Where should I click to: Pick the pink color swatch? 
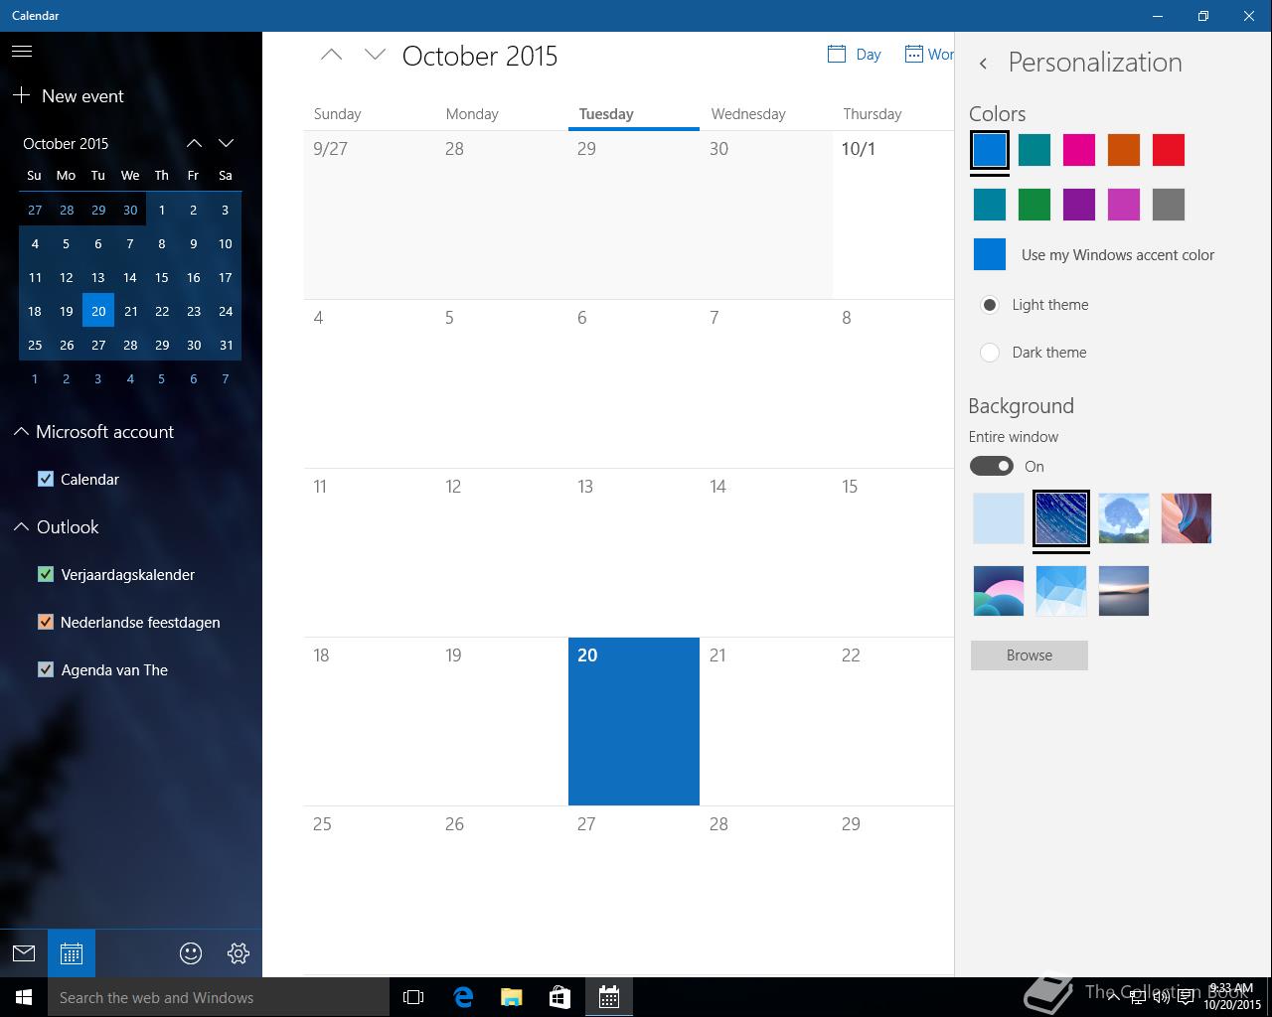tap(1079, 150)
